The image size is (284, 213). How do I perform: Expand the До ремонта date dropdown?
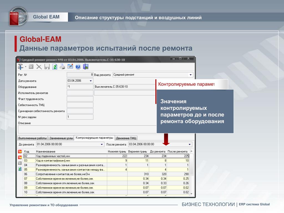pyautogui.click(x=102, y=144)
